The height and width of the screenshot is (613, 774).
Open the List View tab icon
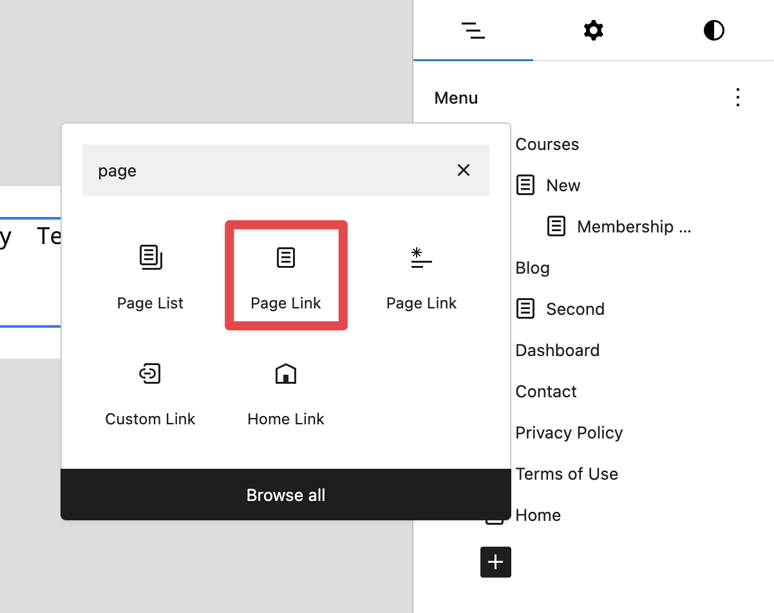[473, 30]
